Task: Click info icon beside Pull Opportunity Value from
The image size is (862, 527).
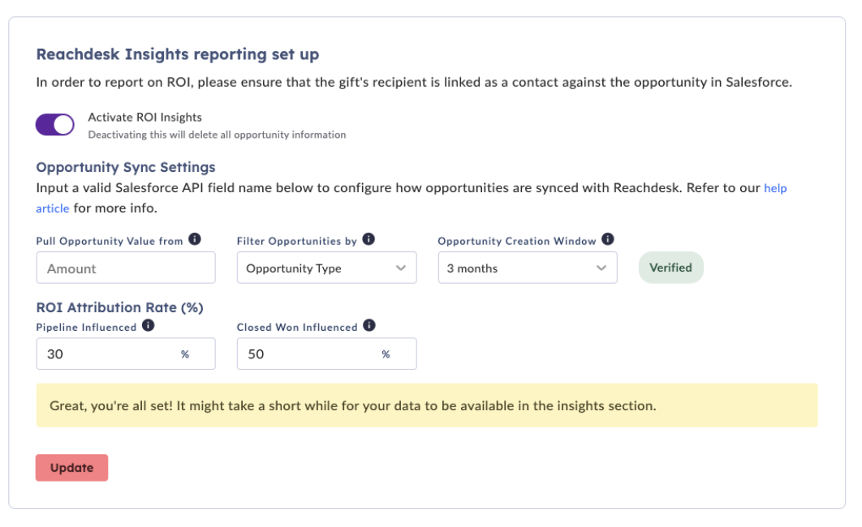Action: click(x=195, y=240)
